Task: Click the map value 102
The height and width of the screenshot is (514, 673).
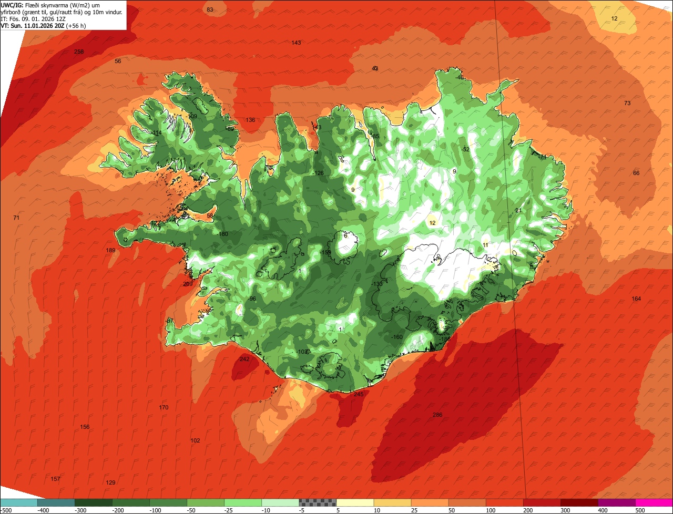Action: (x=195, y=440)
